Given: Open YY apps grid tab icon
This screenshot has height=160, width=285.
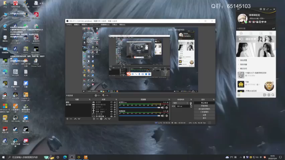Looking at the screenshot, I should [271, 33].
